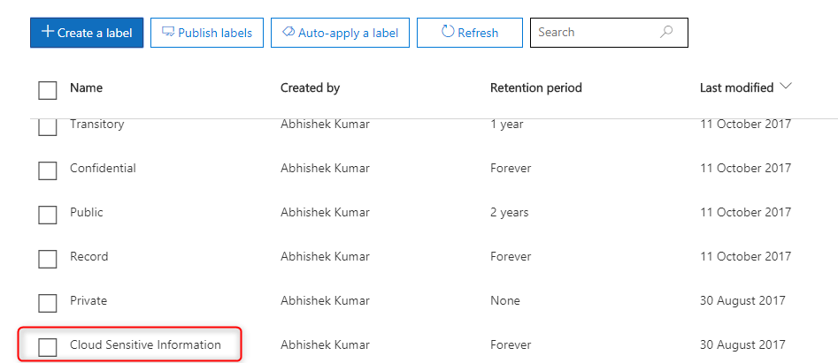
Task: Click the magnifier icon in the Search box
Action: tap(666, 32)
